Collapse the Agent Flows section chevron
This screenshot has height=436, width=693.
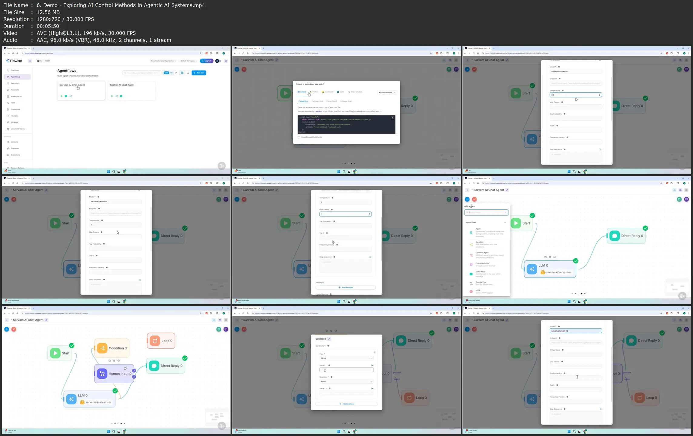505,222
